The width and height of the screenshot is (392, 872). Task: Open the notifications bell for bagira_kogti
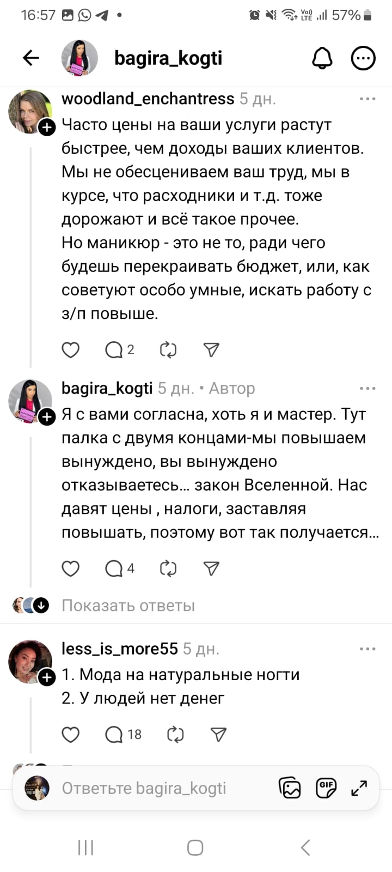click(322, 58)
